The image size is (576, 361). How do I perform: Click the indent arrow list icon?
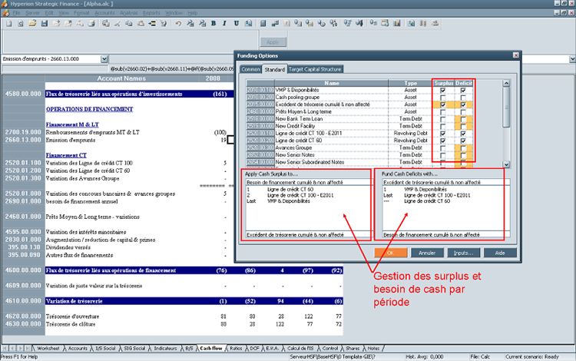[152, 24]
